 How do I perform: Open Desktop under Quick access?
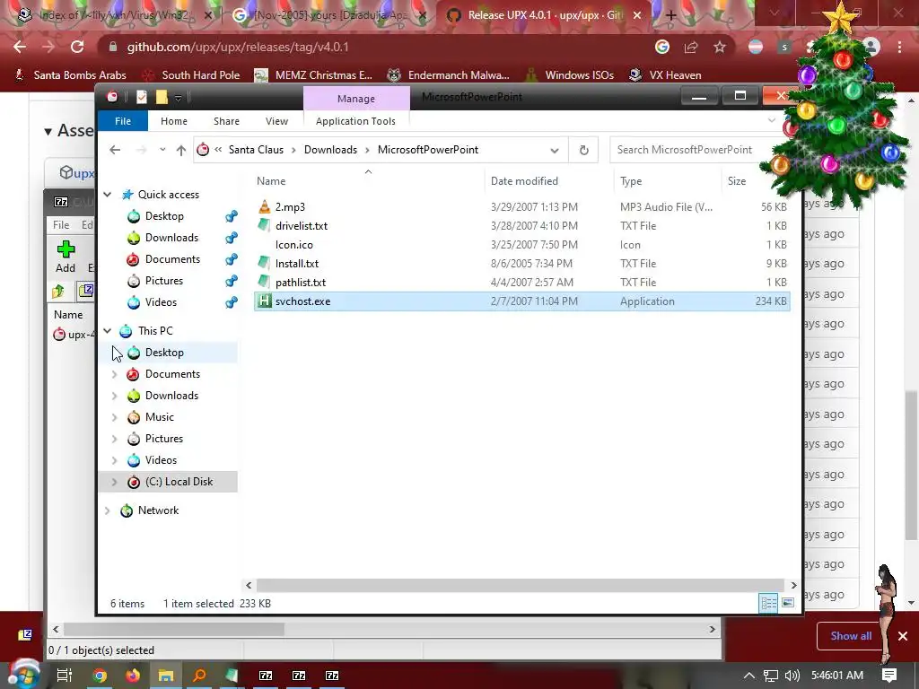click(x=164, y=216)
